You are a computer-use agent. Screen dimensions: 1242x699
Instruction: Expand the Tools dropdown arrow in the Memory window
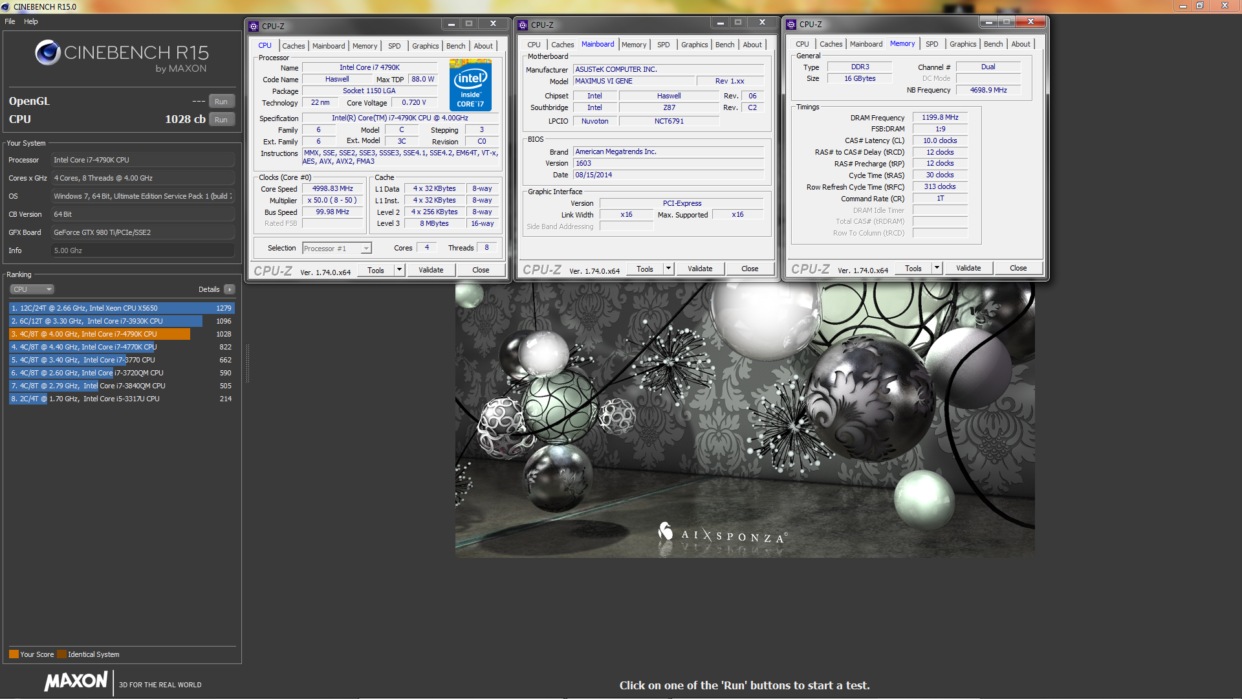[937, 268]
